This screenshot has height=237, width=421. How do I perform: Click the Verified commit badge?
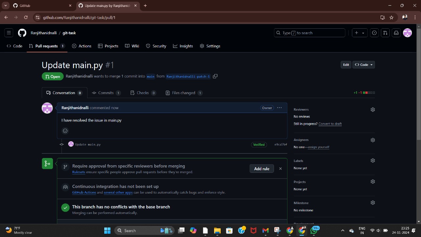259,145
